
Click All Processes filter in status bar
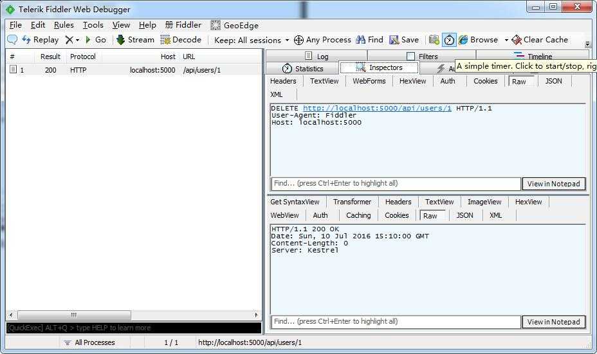[89, 342]
